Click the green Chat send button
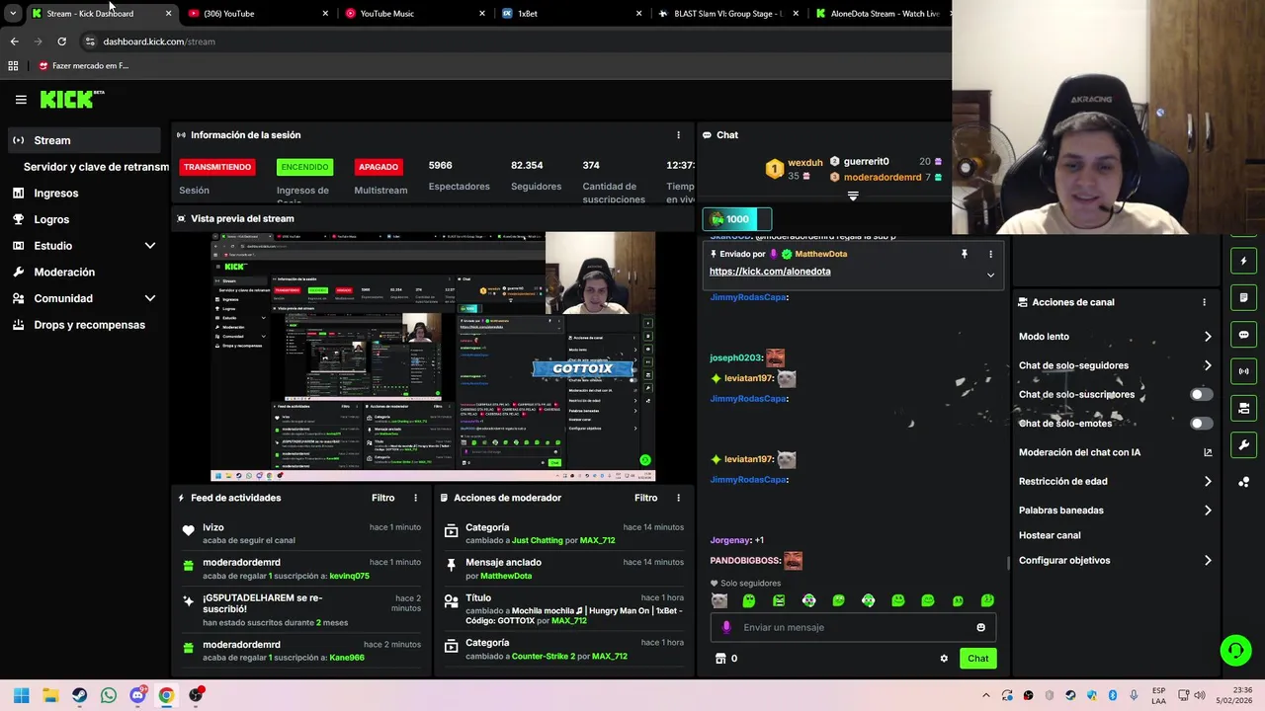The image size is (1265, 711). point(977,659)
